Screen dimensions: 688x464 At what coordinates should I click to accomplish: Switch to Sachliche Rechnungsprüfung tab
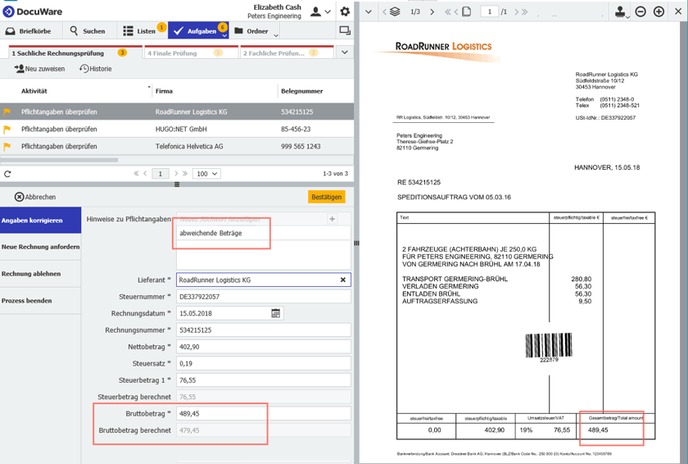coord(75,53)
